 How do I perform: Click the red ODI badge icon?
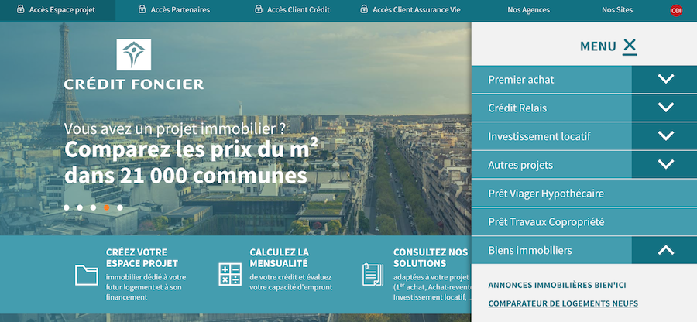click(x=676, y=11)
